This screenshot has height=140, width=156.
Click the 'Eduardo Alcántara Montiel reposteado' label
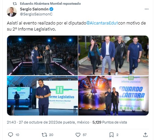pos(50,4)
